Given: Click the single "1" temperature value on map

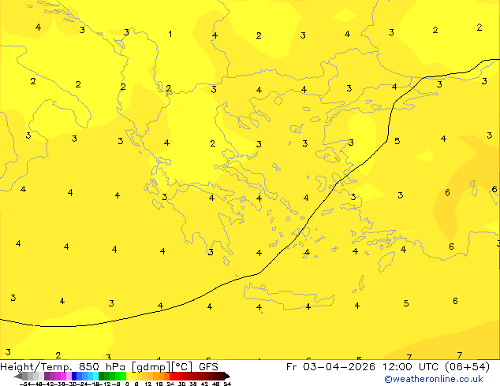Looking at the screenshot, I should (170, 34).
